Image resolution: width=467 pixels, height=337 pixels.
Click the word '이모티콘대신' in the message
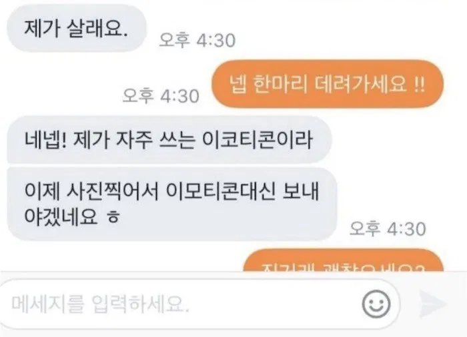click(221, 190)
